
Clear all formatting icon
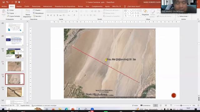click(x=76, y=11)
